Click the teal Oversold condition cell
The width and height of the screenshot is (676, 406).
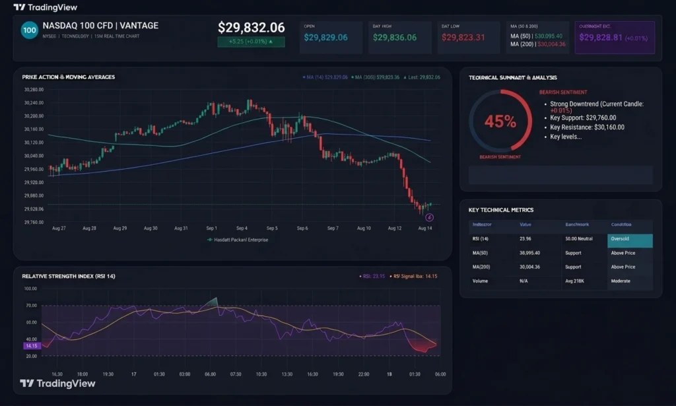pos(630,240)
